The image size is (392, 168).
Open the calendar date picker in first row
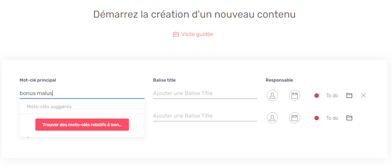[x=295, y=95]
